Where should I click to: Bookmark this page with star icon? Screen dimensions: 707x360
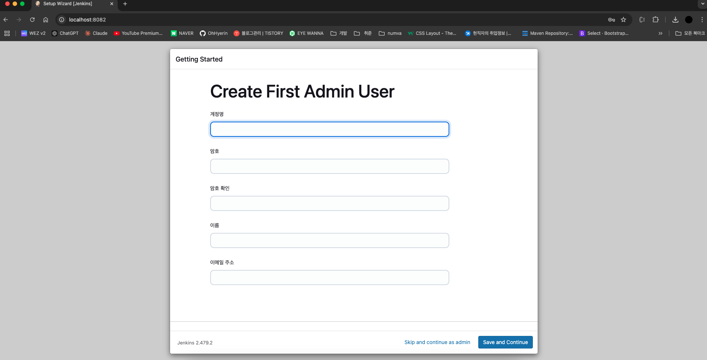tap(623, 20)
